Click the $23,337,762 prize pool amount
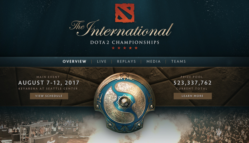Screen dimensions: 249x143 193,83
